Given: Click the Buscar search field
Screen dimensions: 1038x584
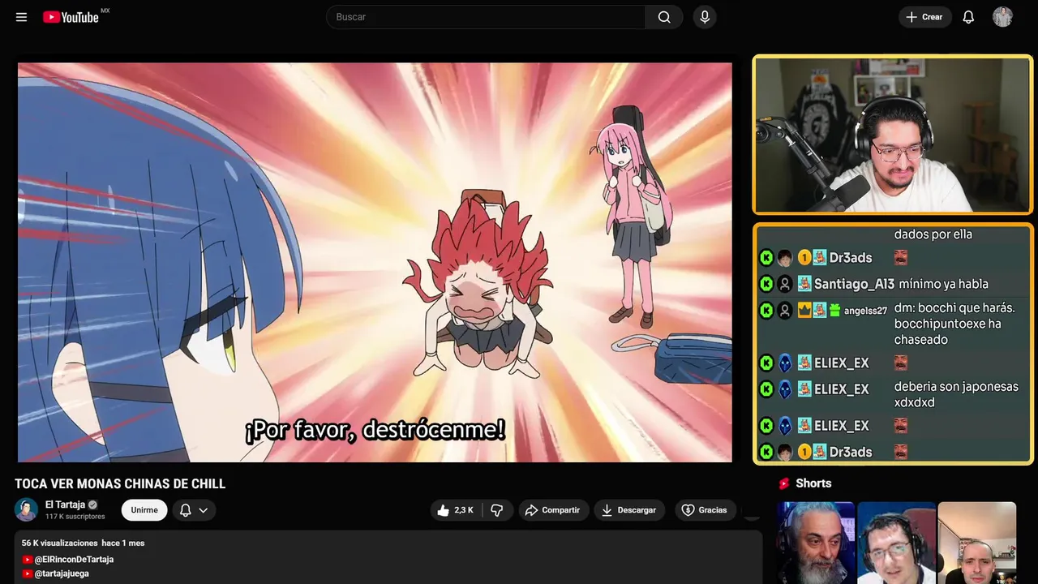Looking at the screenshot, I should coord(486,17).
